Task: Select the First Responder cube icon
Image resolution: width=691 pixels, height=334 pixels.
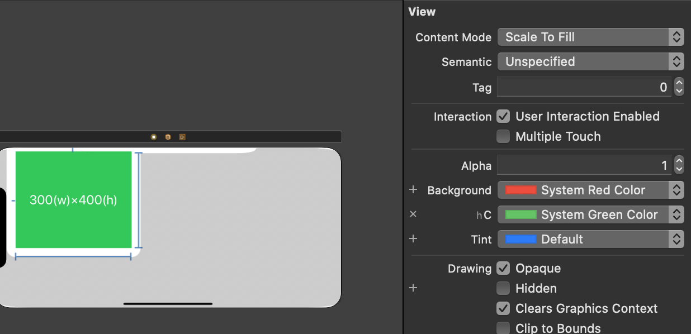Action: pyautogui.click(x=168, y=137)
